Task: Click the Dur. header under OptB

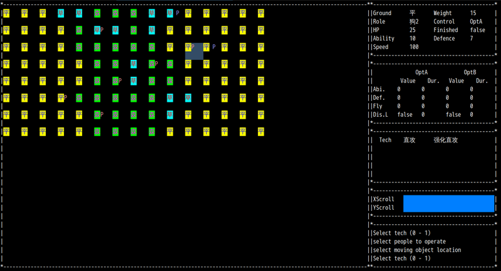Action: point(482,81)
